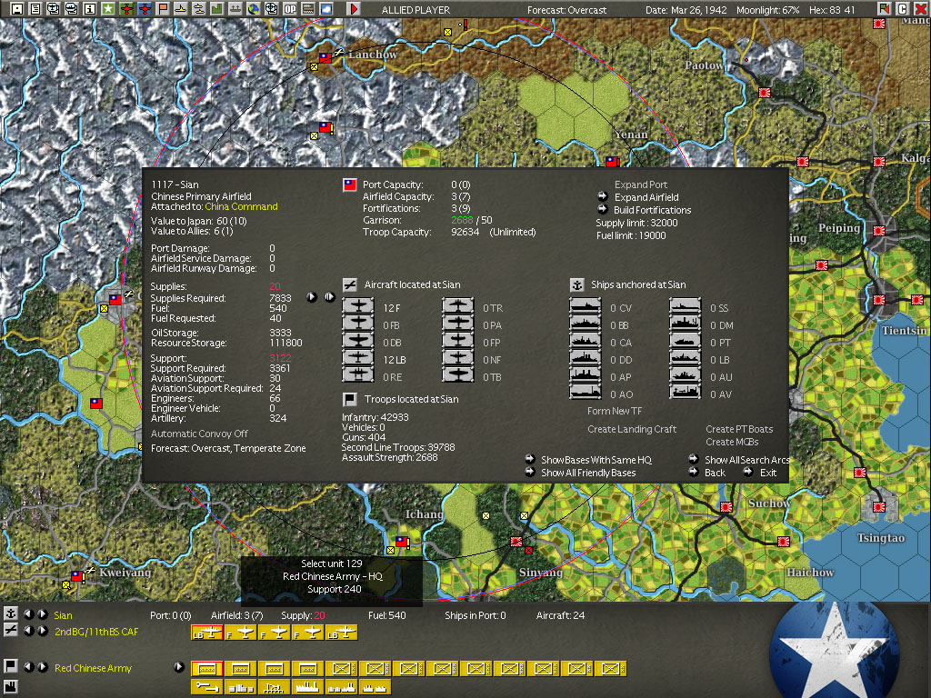
Task: Go to previous base left of Sian
Action: (28, 614)
